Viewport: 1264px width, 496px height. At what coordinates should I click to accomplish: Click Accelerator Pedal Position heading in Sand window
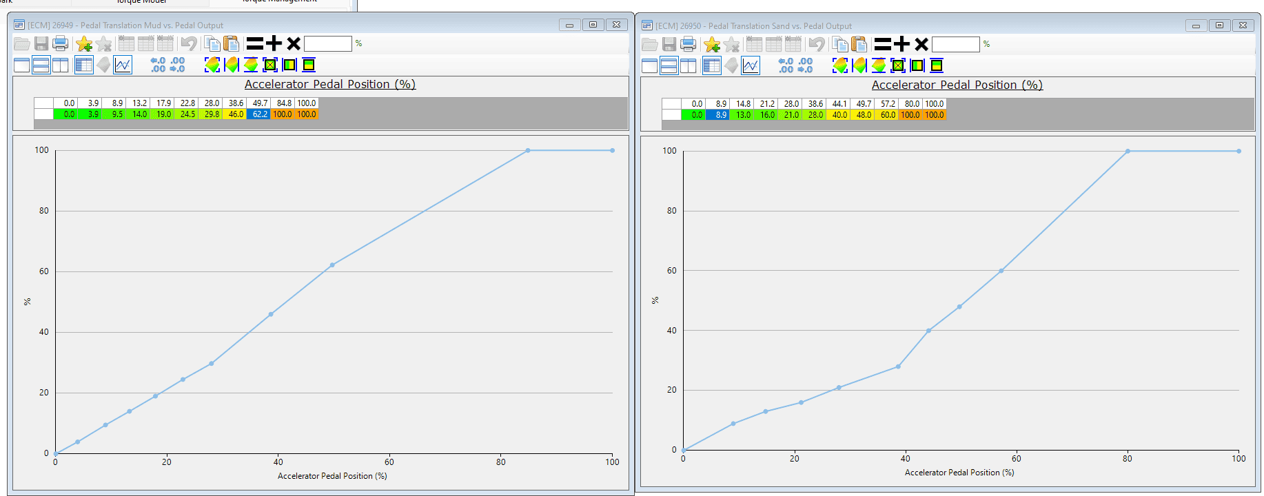click(x=957, y=85)
